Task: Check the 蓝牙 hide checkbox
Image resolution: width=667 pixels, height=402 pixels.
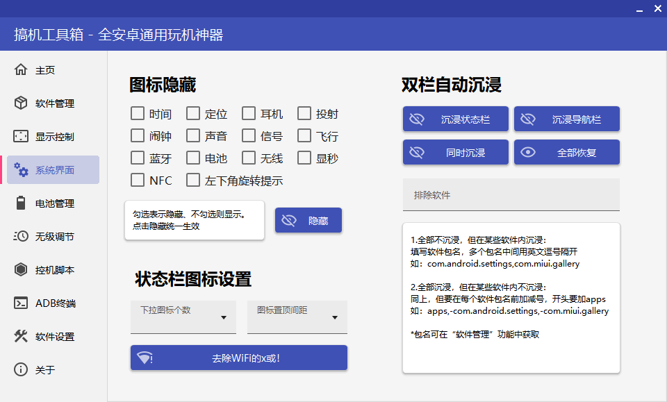Action: tap(137, 158)
